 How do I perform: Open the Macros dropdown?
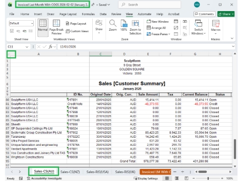pos(216,27)
